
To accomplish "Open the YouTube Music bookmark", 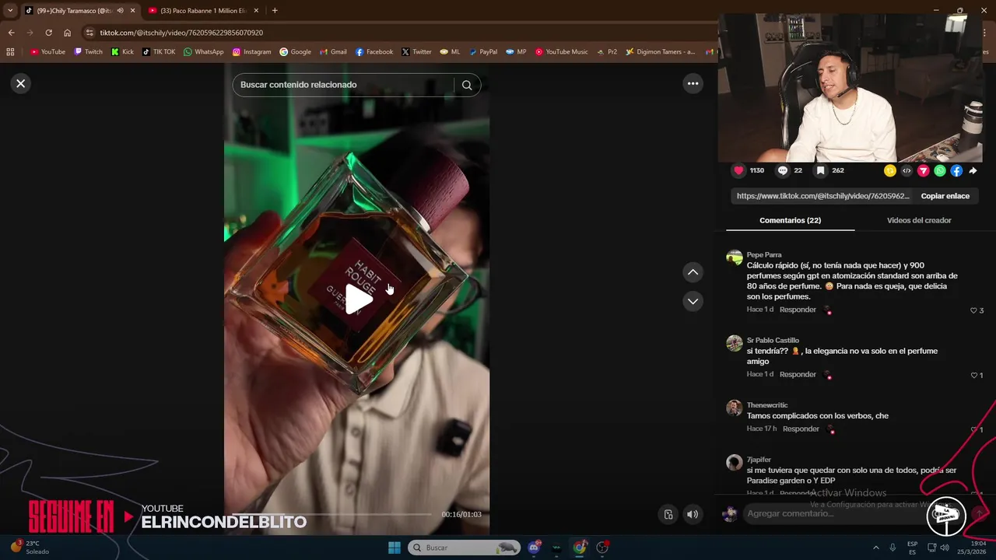I will click(561, 52).
